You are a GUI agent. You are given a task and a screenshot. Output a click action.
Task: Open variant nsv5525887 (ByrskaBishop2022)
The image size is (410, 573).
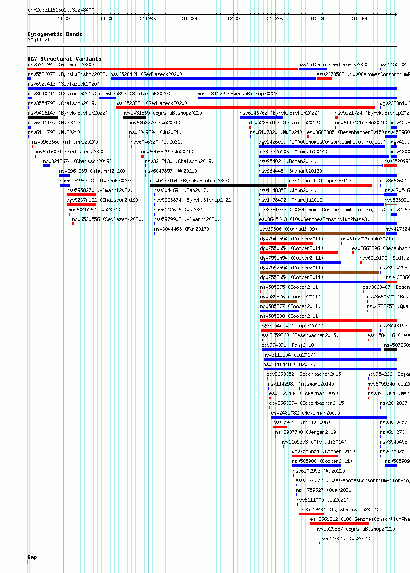coord(355,529)
